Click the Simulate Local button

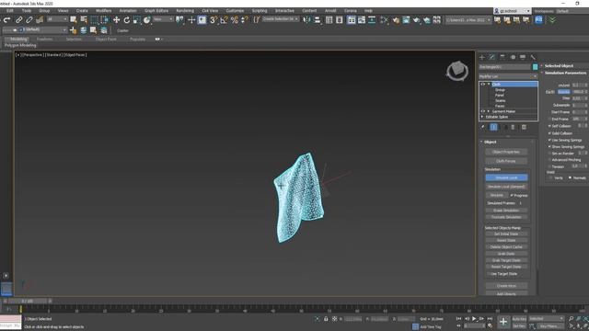coord(506,177)
